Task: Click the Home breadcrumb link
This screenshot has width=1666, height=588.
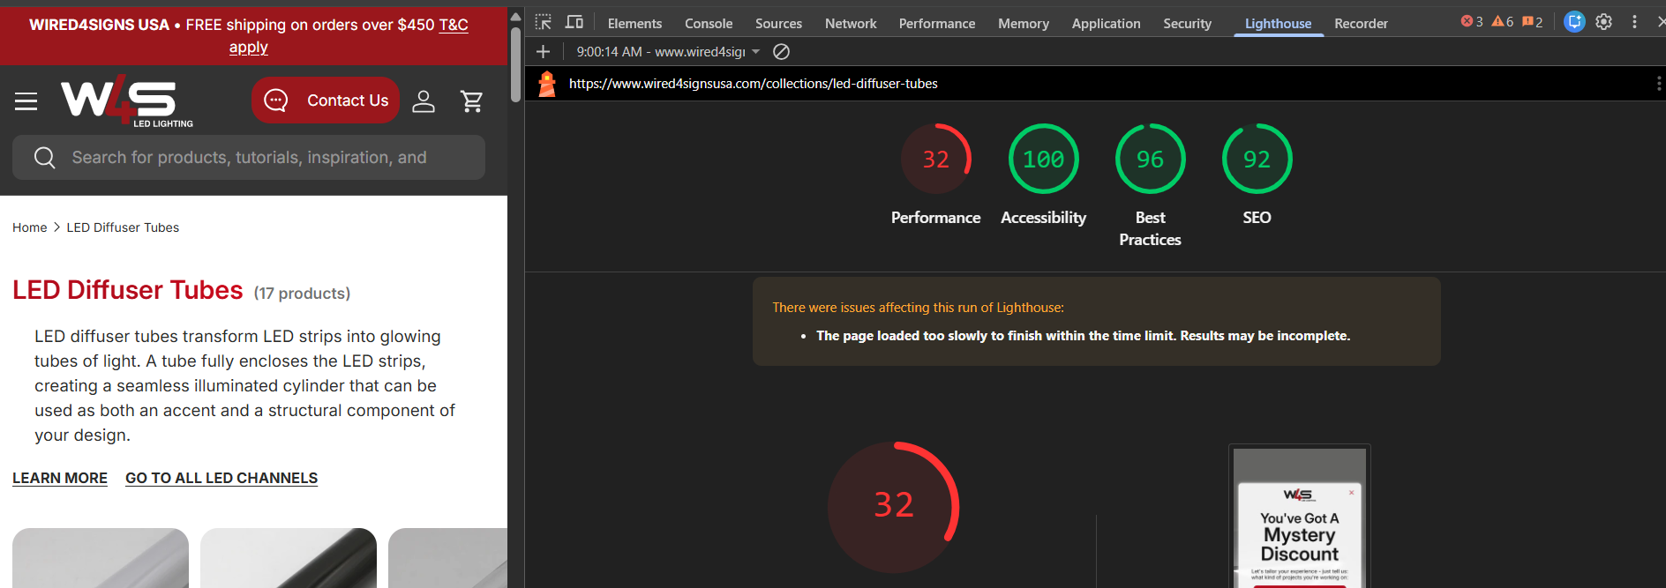Action: click(x=29, y=227)
